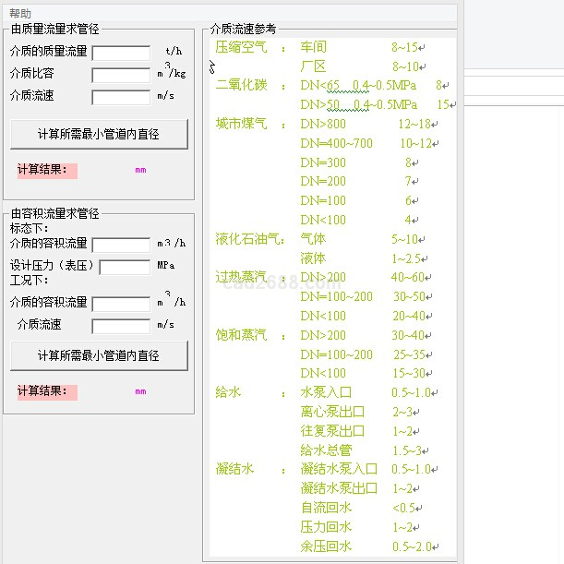Click the 标态下 介质的容积流量 input field
The image size is (564, 564).
[121, 245]
